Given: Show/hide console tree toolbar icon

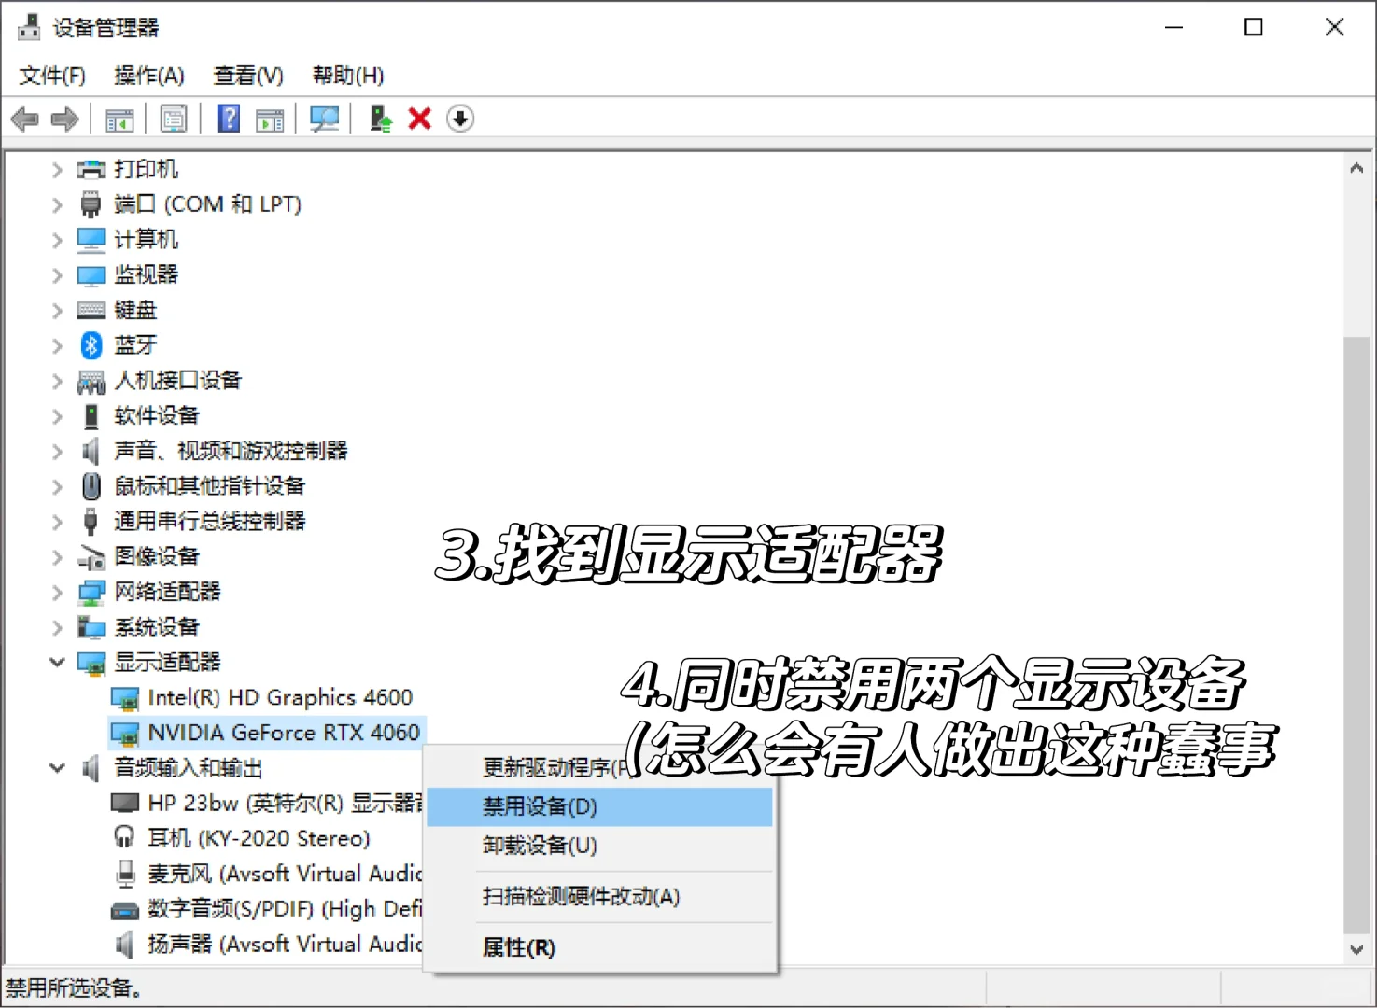Looking at the screenshot, I should point(119,119).
